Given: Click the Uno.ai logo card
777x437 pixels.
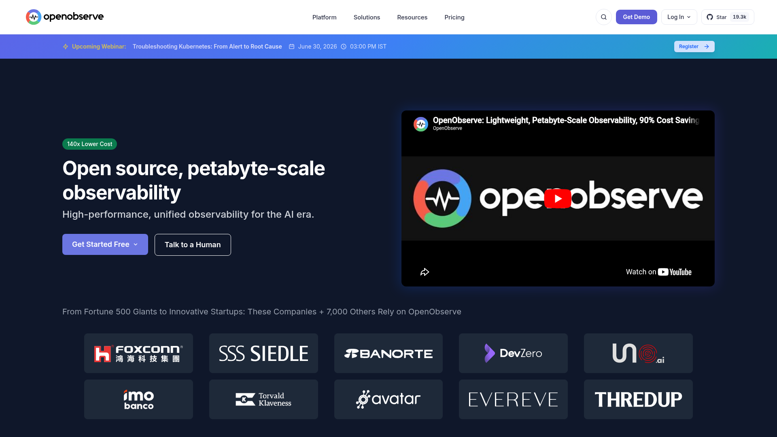Looking at the screenshot, I should tap(638, 353).
